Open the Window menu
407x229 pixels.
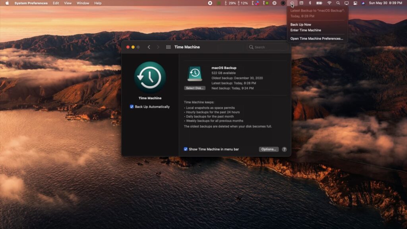(x=83, y=3)
